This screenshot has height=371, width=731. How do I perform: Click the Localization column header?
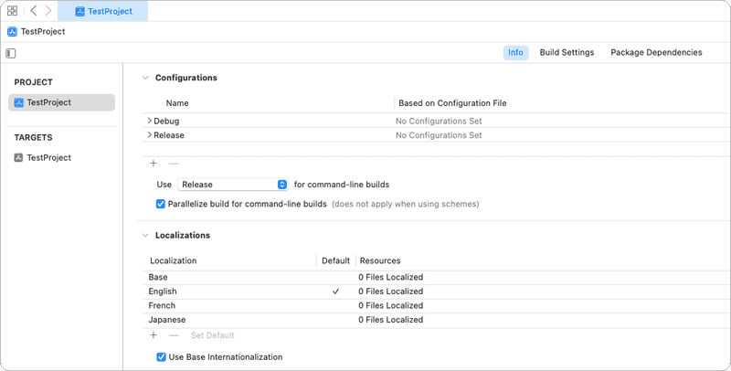[174, 260]
